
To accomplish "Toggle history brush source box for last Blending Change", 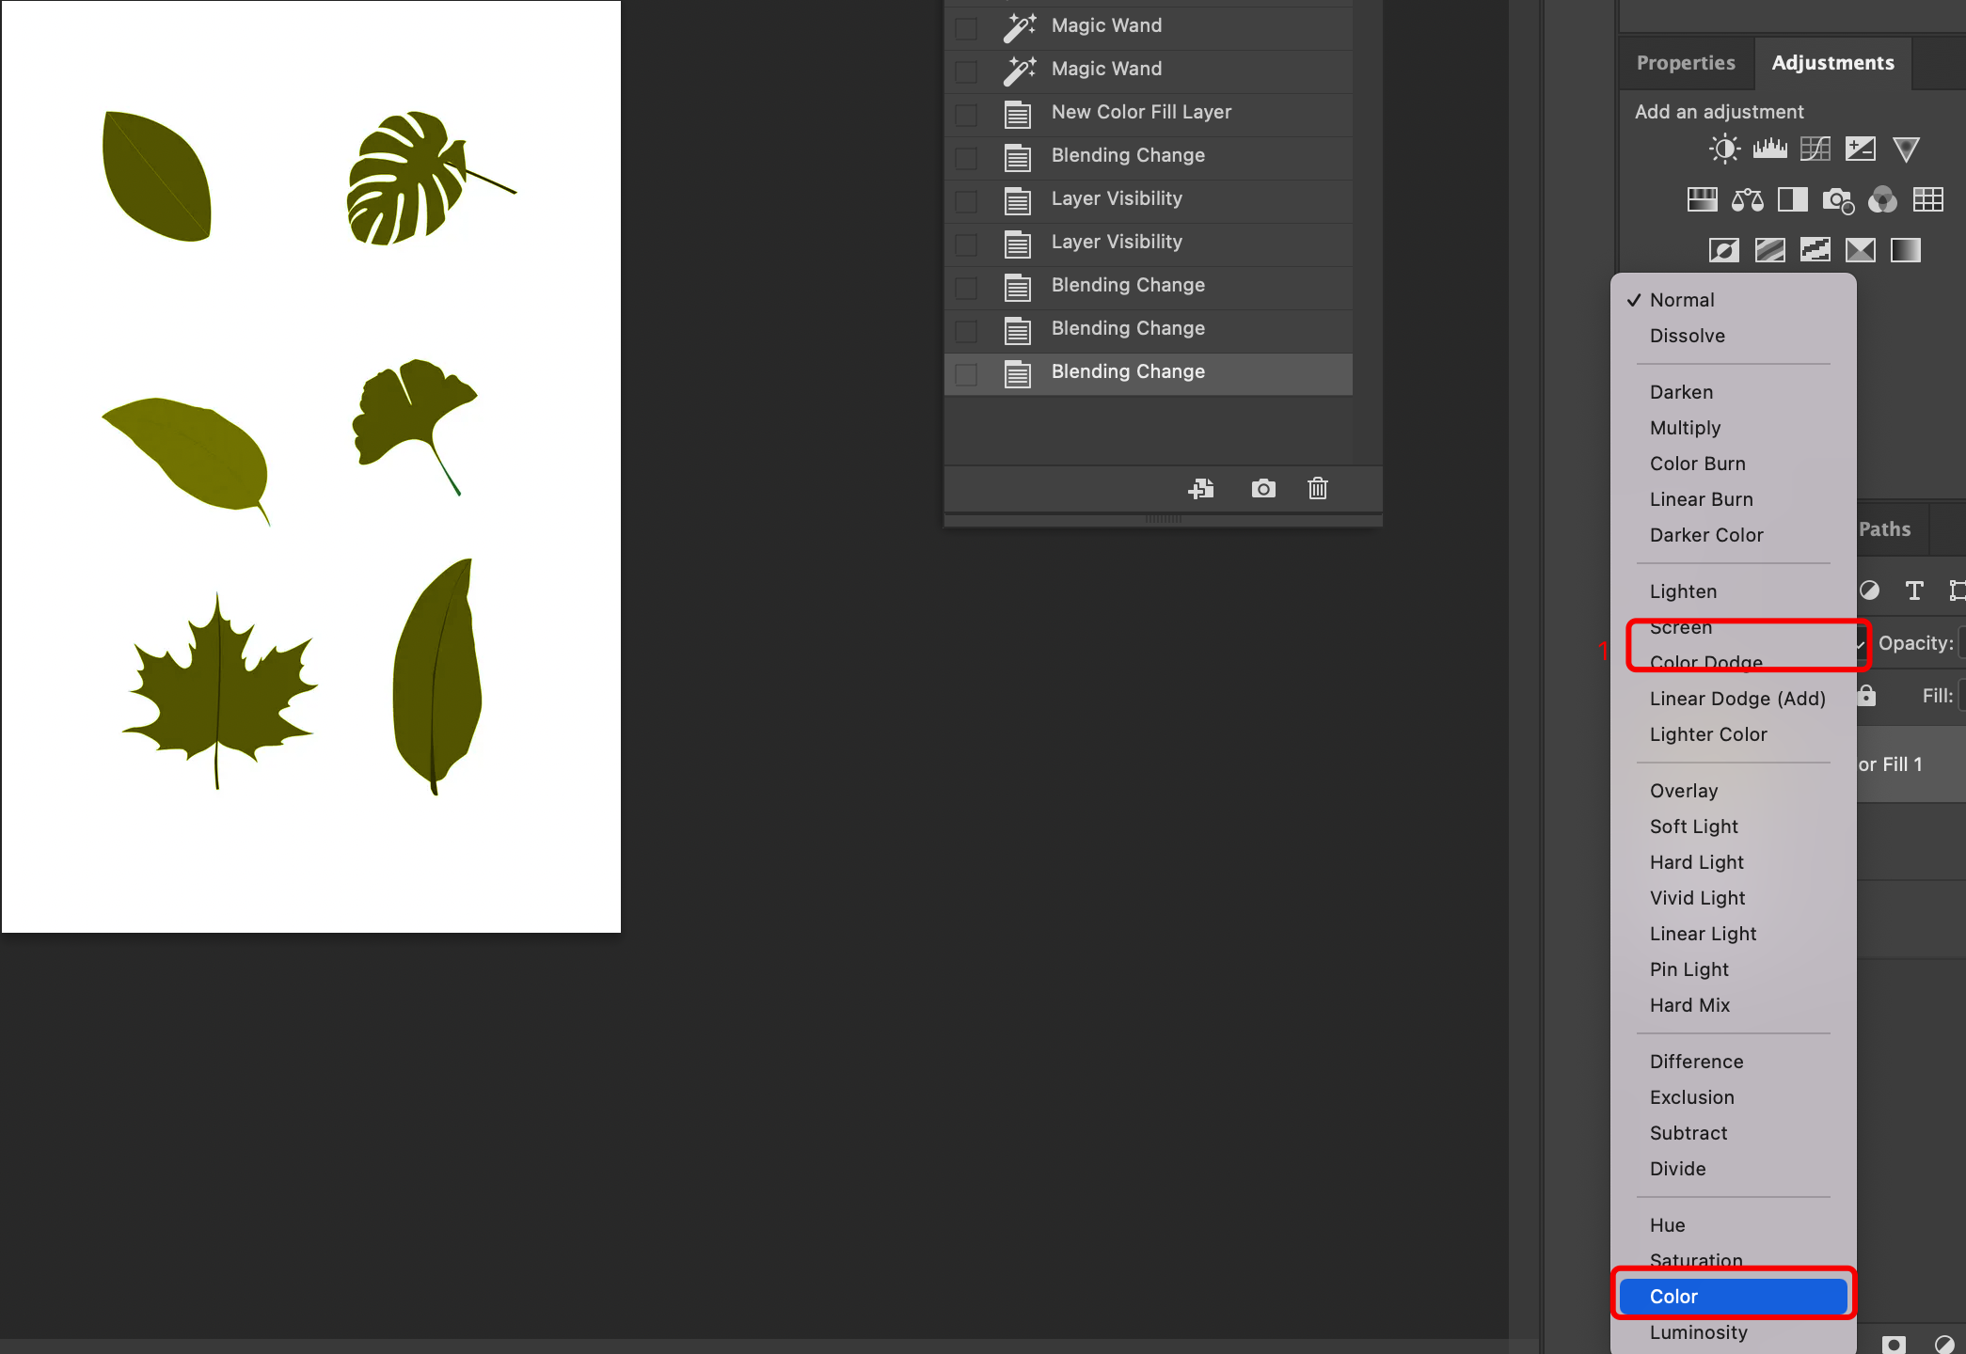I will point(966,374).
